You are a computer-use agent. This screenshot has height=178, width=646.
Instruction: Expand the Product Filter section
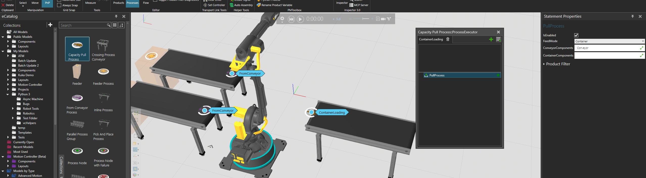tap(544, 64)
